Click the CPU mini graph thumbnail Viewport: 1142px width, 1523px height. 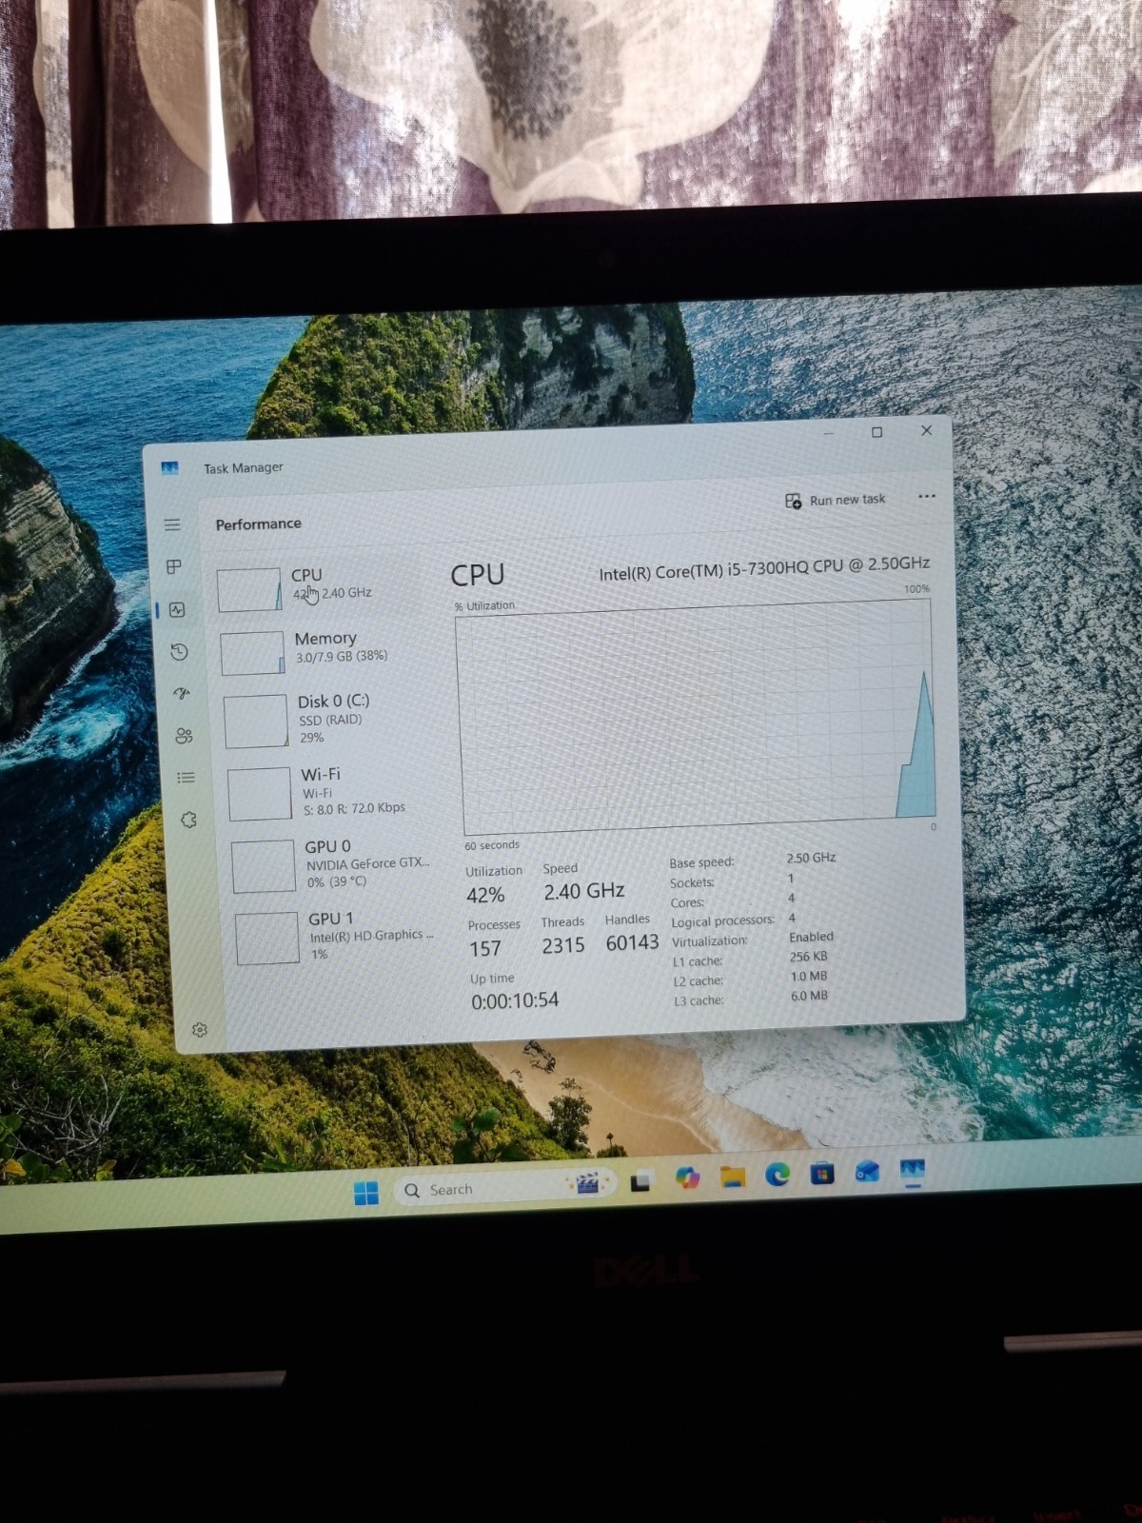pyautogui.click(x=248, y=590)
